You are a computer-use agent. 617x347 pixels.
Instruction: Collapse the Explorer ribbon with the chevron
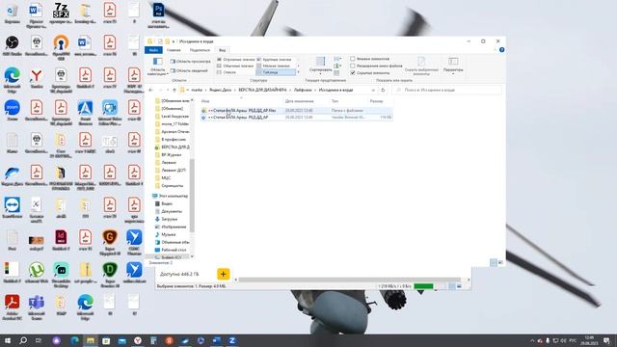(495, 50)
